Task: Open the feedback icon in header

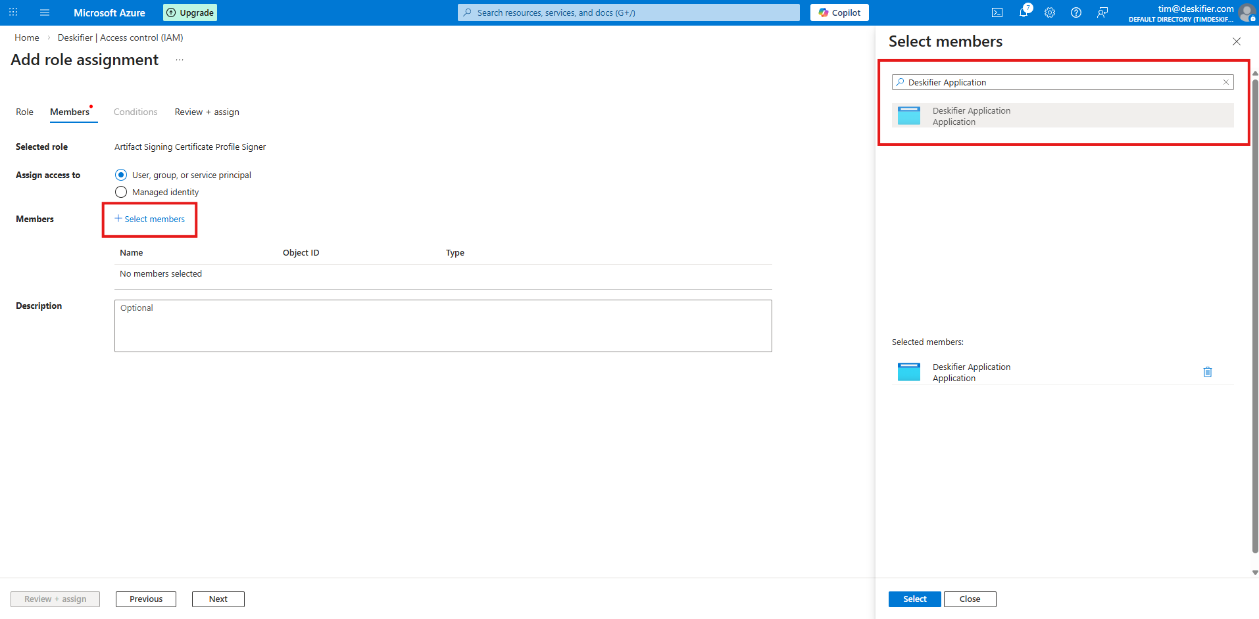Action: pos(1102,12)
